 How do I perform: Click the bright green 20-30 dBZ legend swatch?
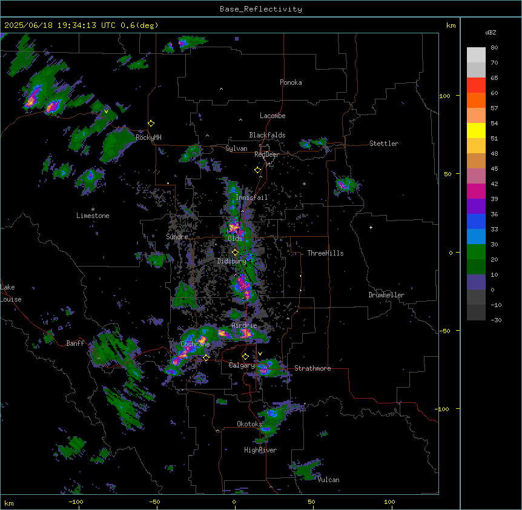(476, 252)
